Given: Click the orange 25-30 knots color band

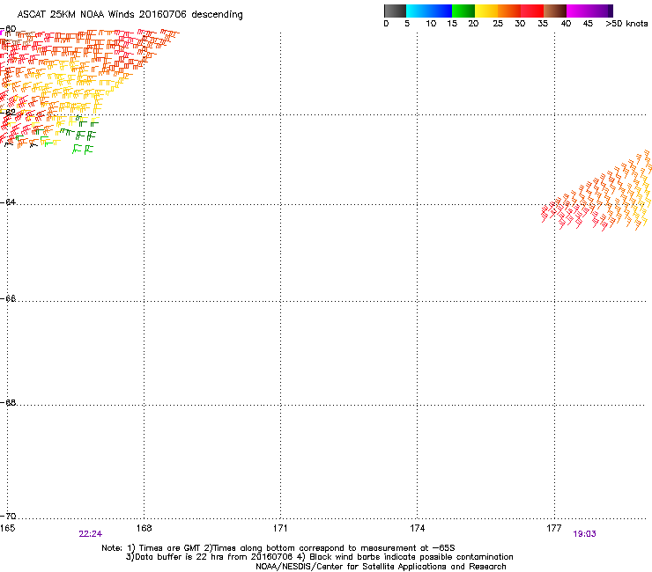Looking at the screenshot, I should coord(509,11).
